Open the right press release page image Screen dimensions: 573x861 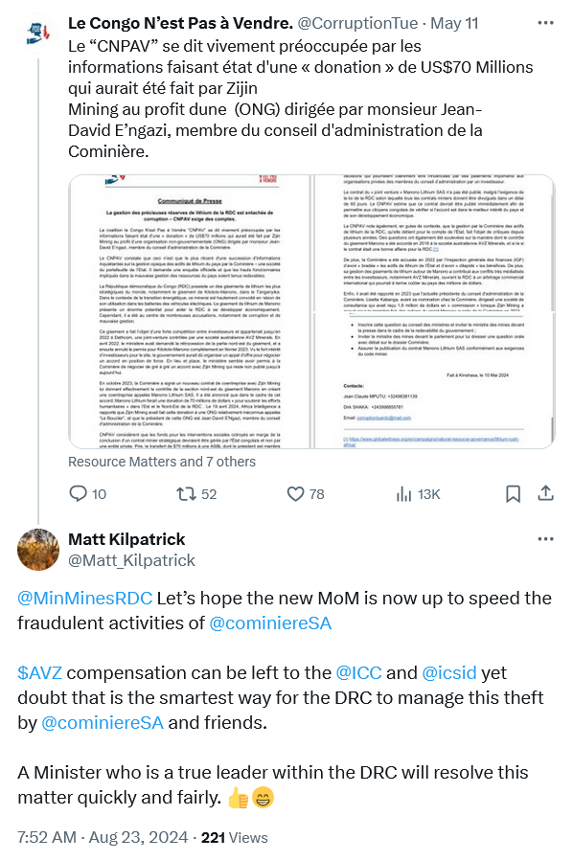434,311
